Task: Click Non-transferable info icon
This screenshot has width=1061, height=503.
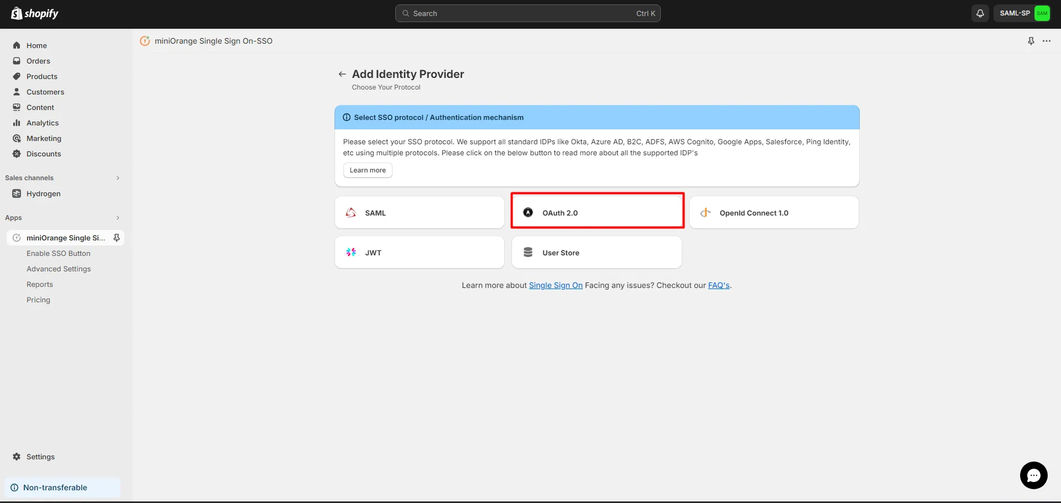Action: pyautogui.click(x=14, y=488)
